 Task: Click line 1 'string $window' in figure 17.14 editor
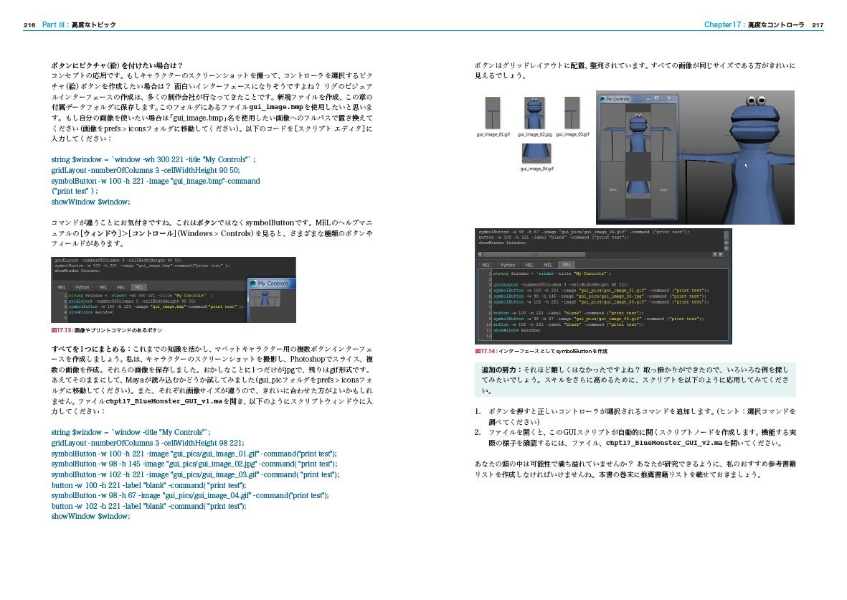pos(552,273)
